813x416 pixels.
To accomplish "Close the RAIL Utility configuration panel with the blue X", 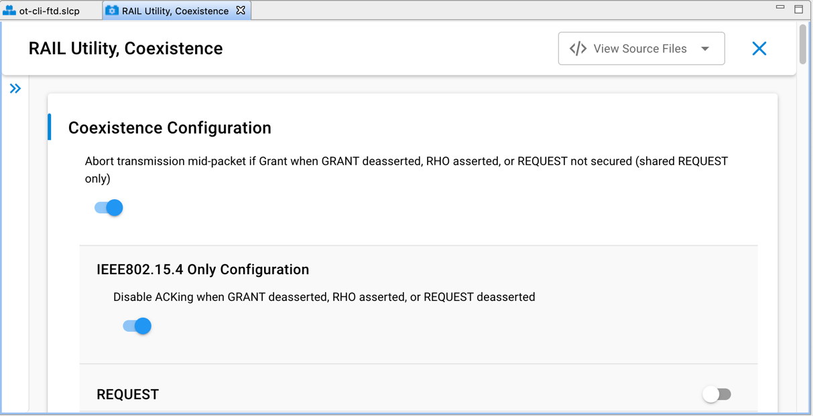I will [759, 48].
